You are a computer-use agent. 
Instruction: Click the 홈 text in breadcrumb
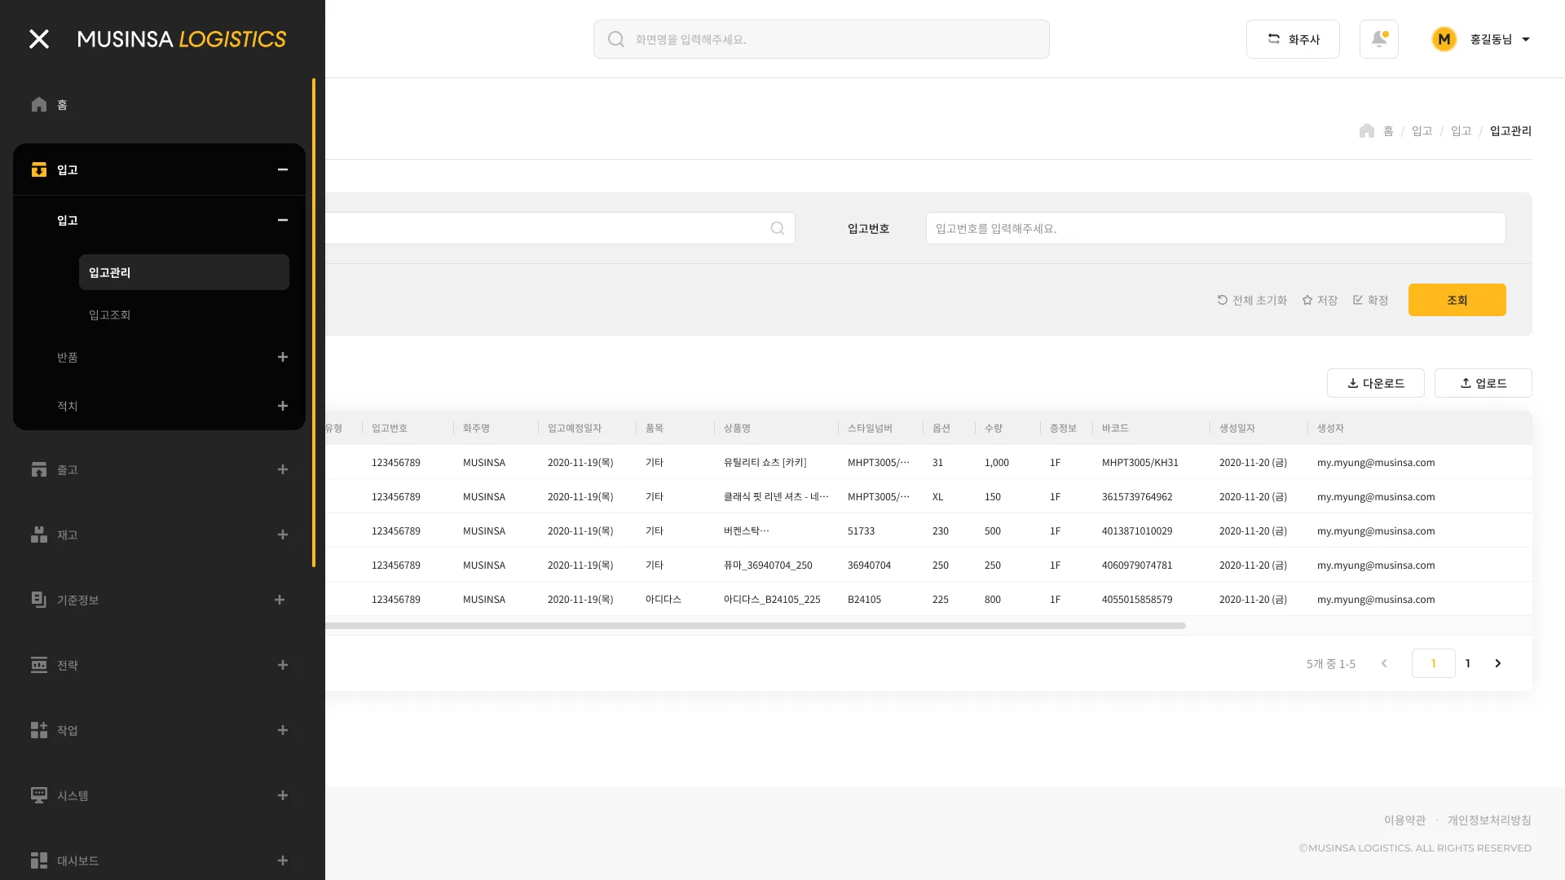[x=1388, y=130]
